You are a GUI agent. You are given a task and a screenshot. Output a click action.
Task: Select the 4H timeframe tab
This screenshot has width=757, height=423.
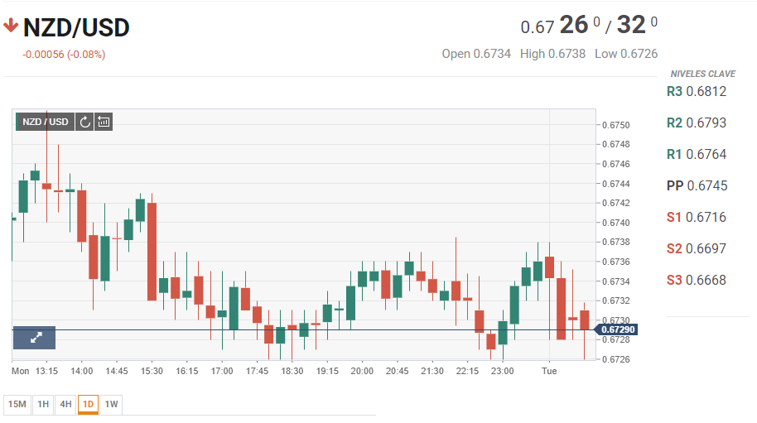click(65, 405)
